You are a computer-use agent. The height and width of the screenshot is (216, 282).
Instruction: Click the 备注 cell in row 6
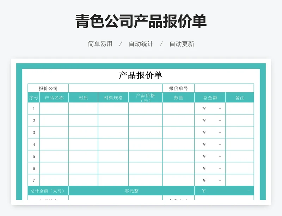tap(240, 168)
